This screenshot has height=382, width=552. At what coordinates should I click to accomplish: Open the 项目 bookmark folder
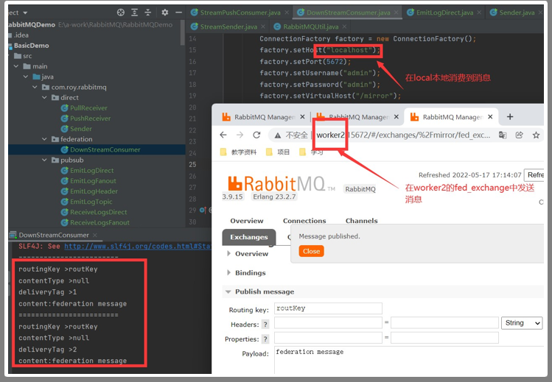click(278, 152)
